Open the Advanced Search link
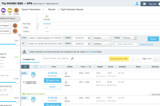160x106 pixels. click(x=146, y=44)
